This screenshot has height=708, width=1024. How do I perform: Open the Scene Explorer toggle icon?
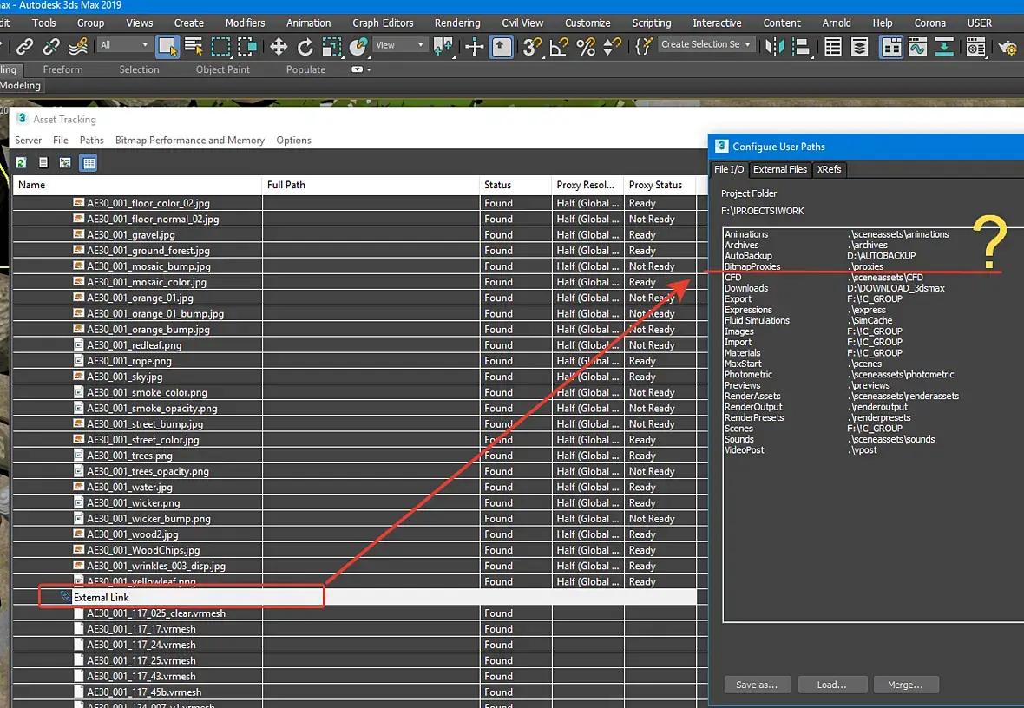[833, 46]
